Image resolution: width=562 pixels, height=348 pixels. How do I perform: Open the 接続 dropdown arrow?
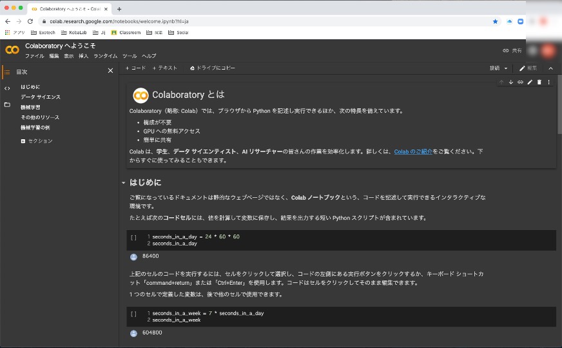coord(506,68)
